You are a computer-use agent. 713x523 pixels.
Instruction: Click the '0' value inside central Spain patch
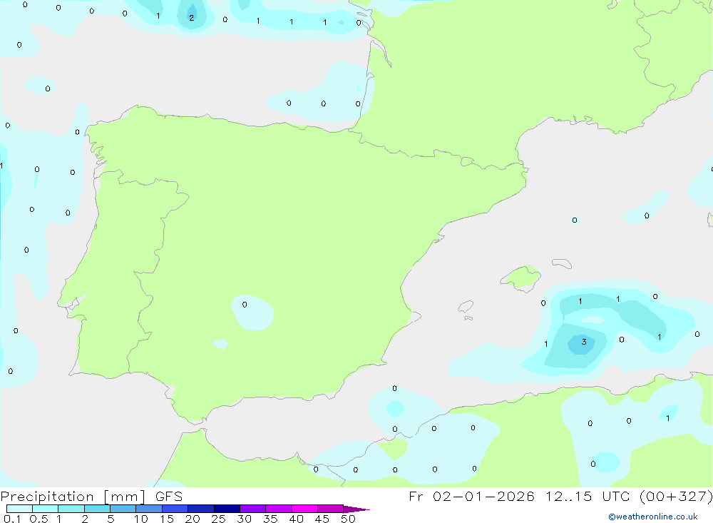tap(245, 305)
